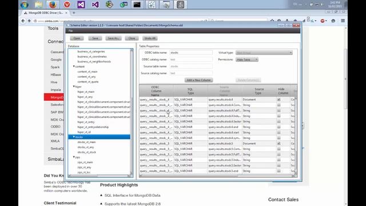Open File Explorer from the taskbar
The width and height of the screenshot is (366, 206).
tap(38, 5)
